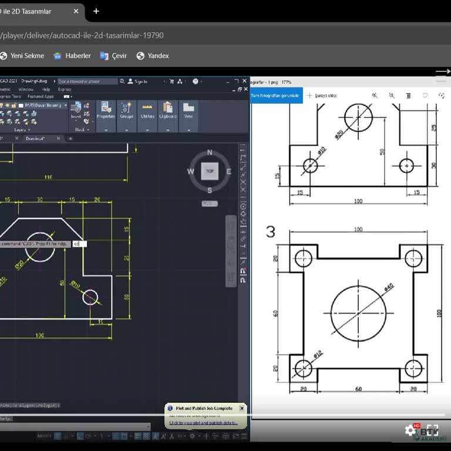This screenshot has width=451, height=451.
Task: Open the Express menu
Action: click(x=65, y=89)
